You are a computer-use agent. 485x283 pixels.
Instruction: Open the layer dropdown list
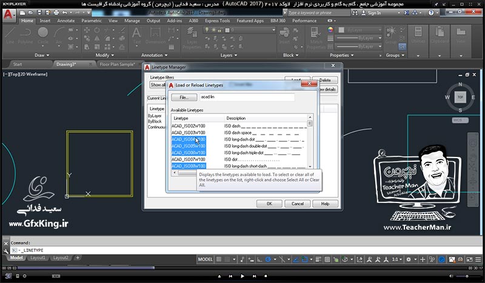point(273,30)
